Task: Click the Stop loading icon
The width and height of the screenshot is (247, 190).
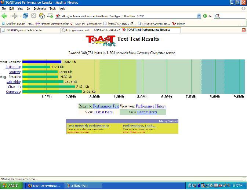Action: point(33,16)
